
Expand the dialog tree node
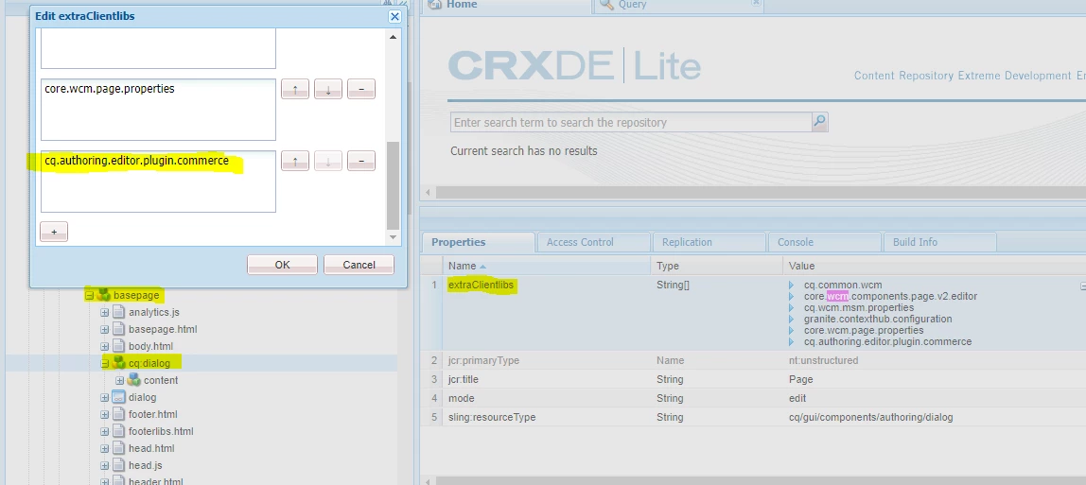click(105, 398)
